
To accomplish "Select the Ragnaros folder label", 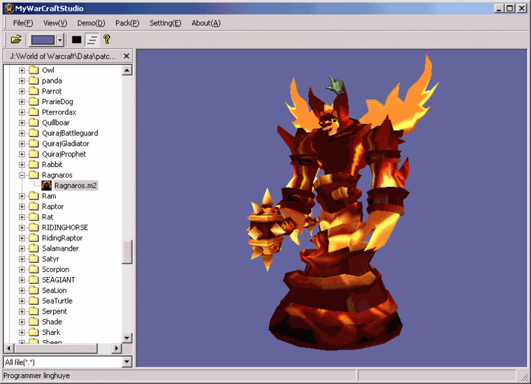I will coord(57,175).
